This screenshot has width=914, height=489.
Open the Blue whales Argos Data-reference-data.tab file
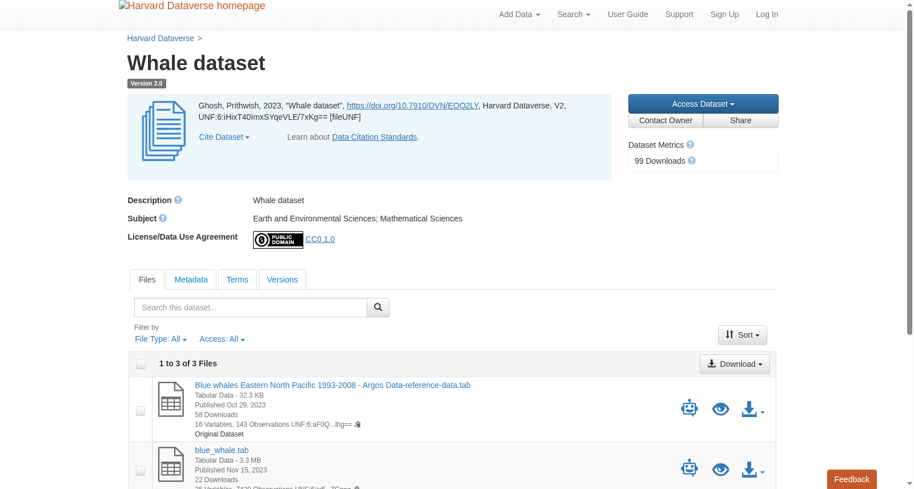click(332, 385)
